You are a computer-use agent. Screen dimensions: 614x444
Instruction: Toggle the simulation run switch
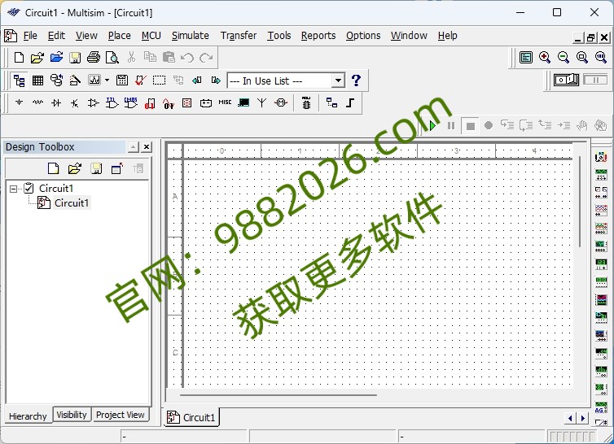(566, 80)
